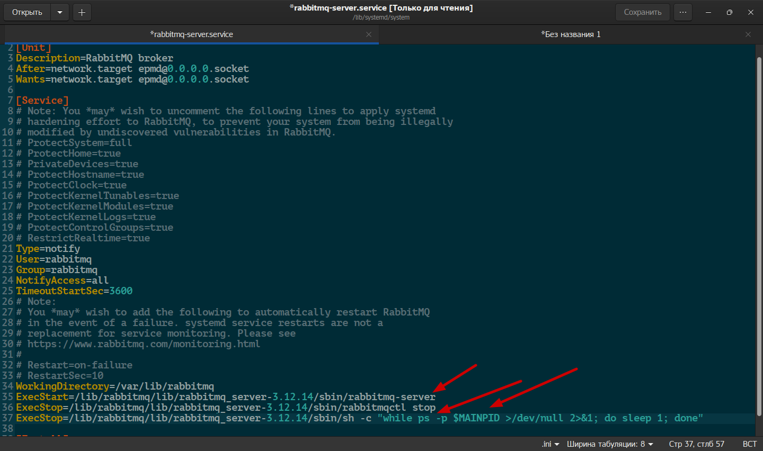
Task: Open the three-dots editor menu
Action: pyautogui.click(x=683, y=12)
